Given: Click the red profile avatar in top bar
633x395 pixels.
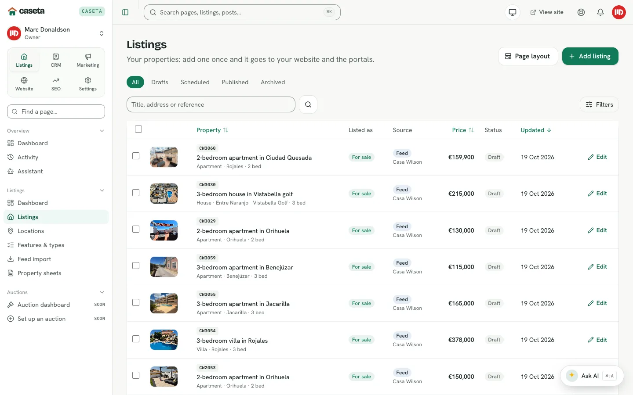Looking at the screenshot, I should 619,12.
